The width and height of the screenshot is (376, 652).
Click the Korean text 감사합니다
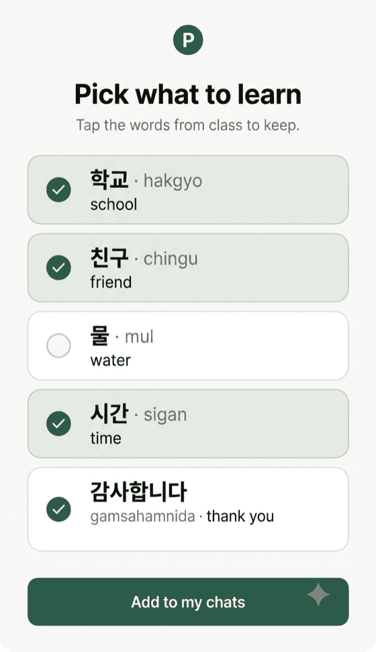pos(138,492)
